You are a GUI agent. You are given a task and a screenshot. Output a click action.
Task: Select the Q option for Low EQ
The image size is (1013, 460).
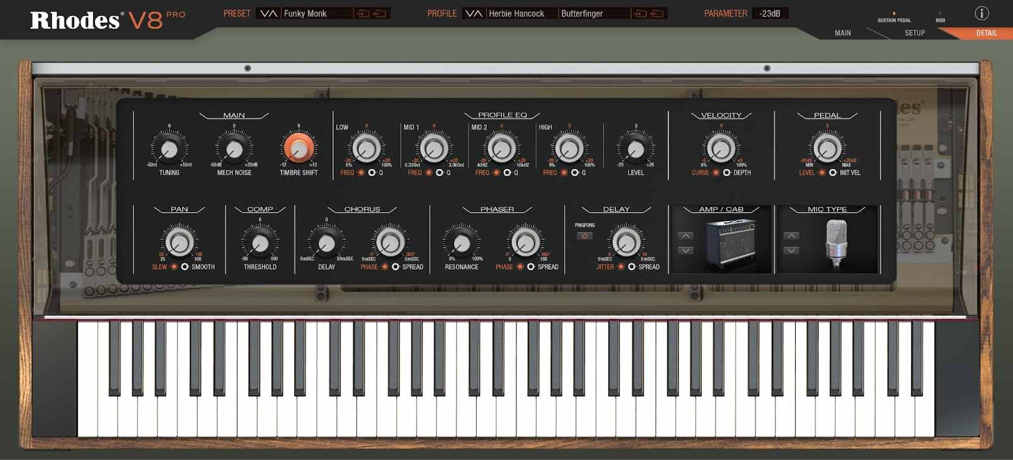[372, 173]
